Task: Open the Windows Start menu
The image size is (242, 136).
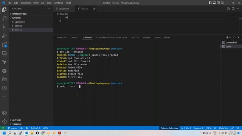Action: 4,133
